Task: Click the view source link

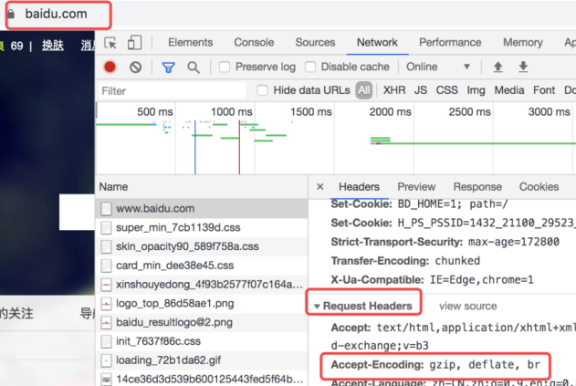Action: tap(467, 306)
